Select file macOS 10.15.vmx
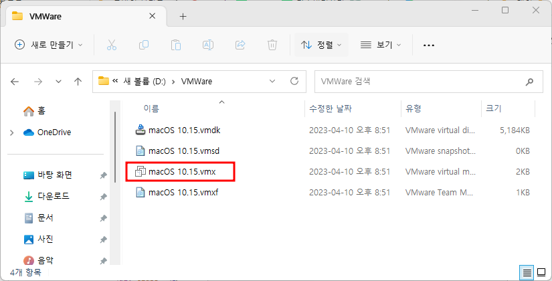The width and height of the screenshot is (552, 281). (182, 172)
